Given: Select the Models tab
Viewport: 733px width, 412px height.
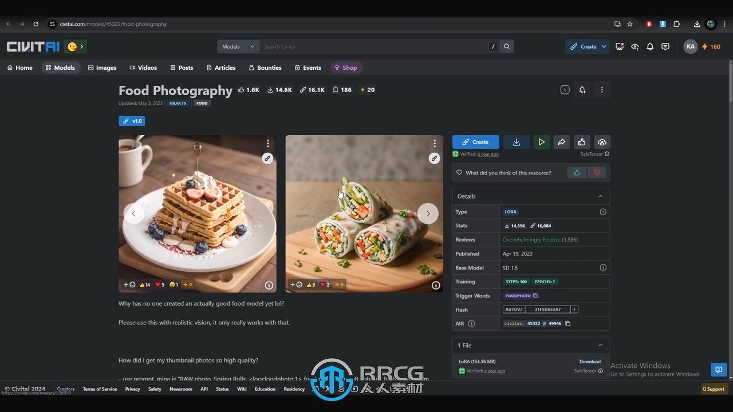Looking at the screenshot, I should (60, 68).
